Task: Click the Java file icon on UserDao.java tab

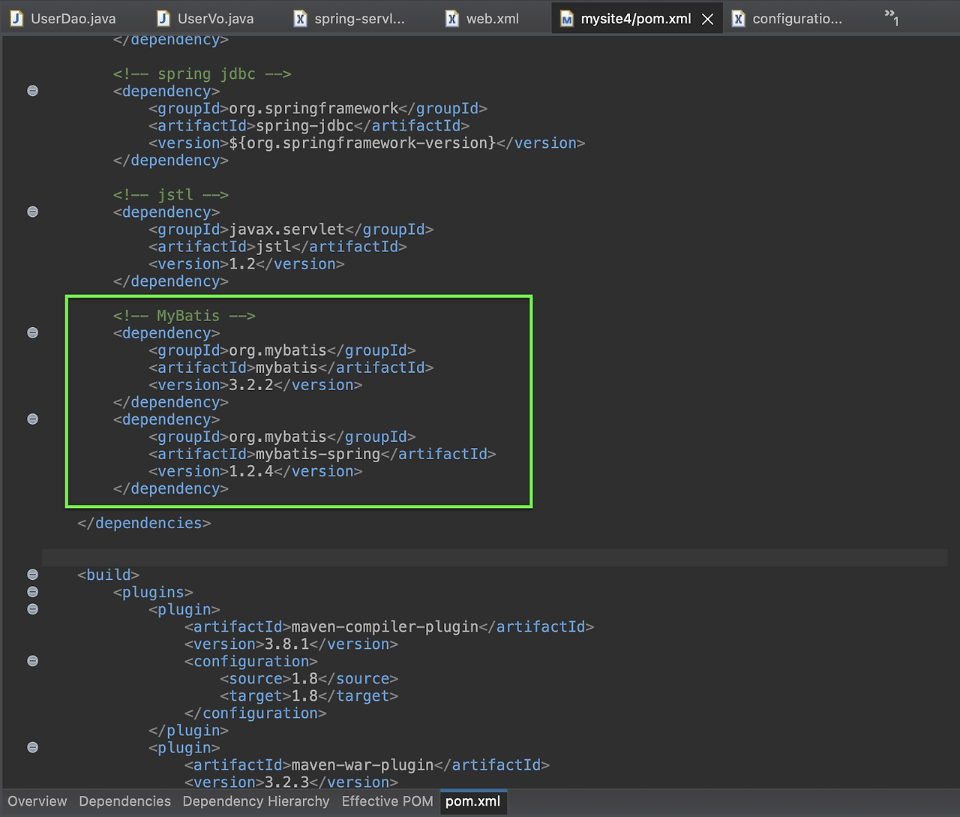Action: click(x=16, y=18)
